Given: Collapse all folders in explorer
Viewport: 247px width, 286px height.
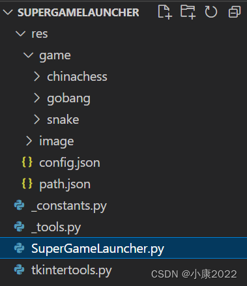Looking at the screenshot, I should [x=235, y=12].
